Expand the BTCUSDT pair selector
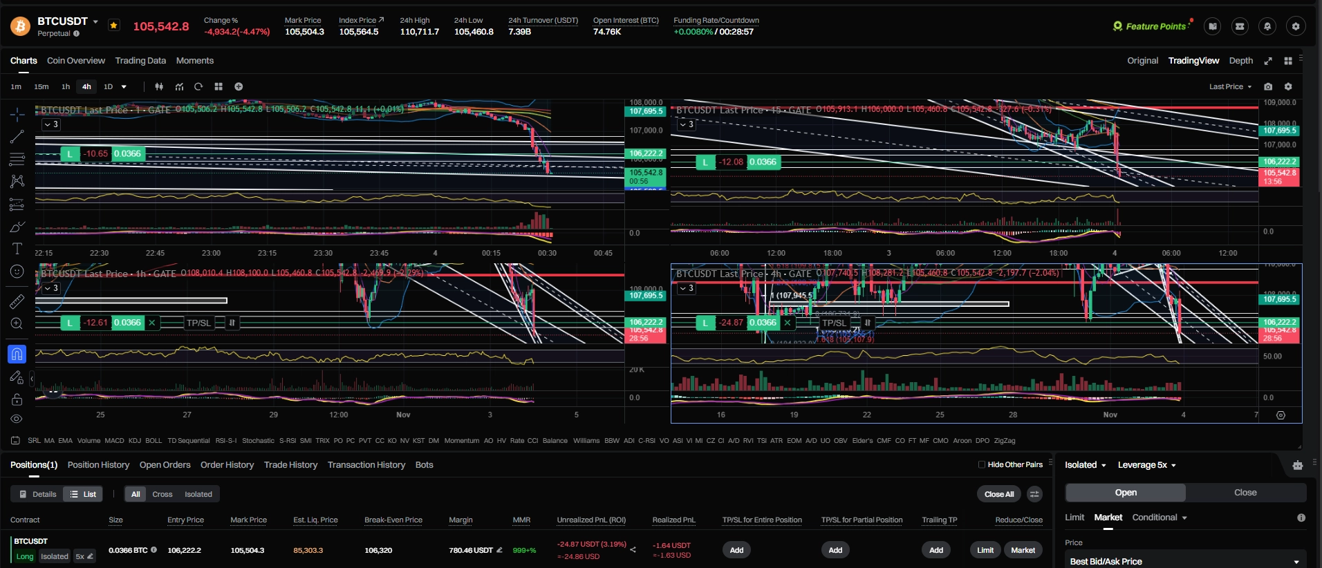Image resolution: width=1322 pixels, height=568 pixels. 95,21
